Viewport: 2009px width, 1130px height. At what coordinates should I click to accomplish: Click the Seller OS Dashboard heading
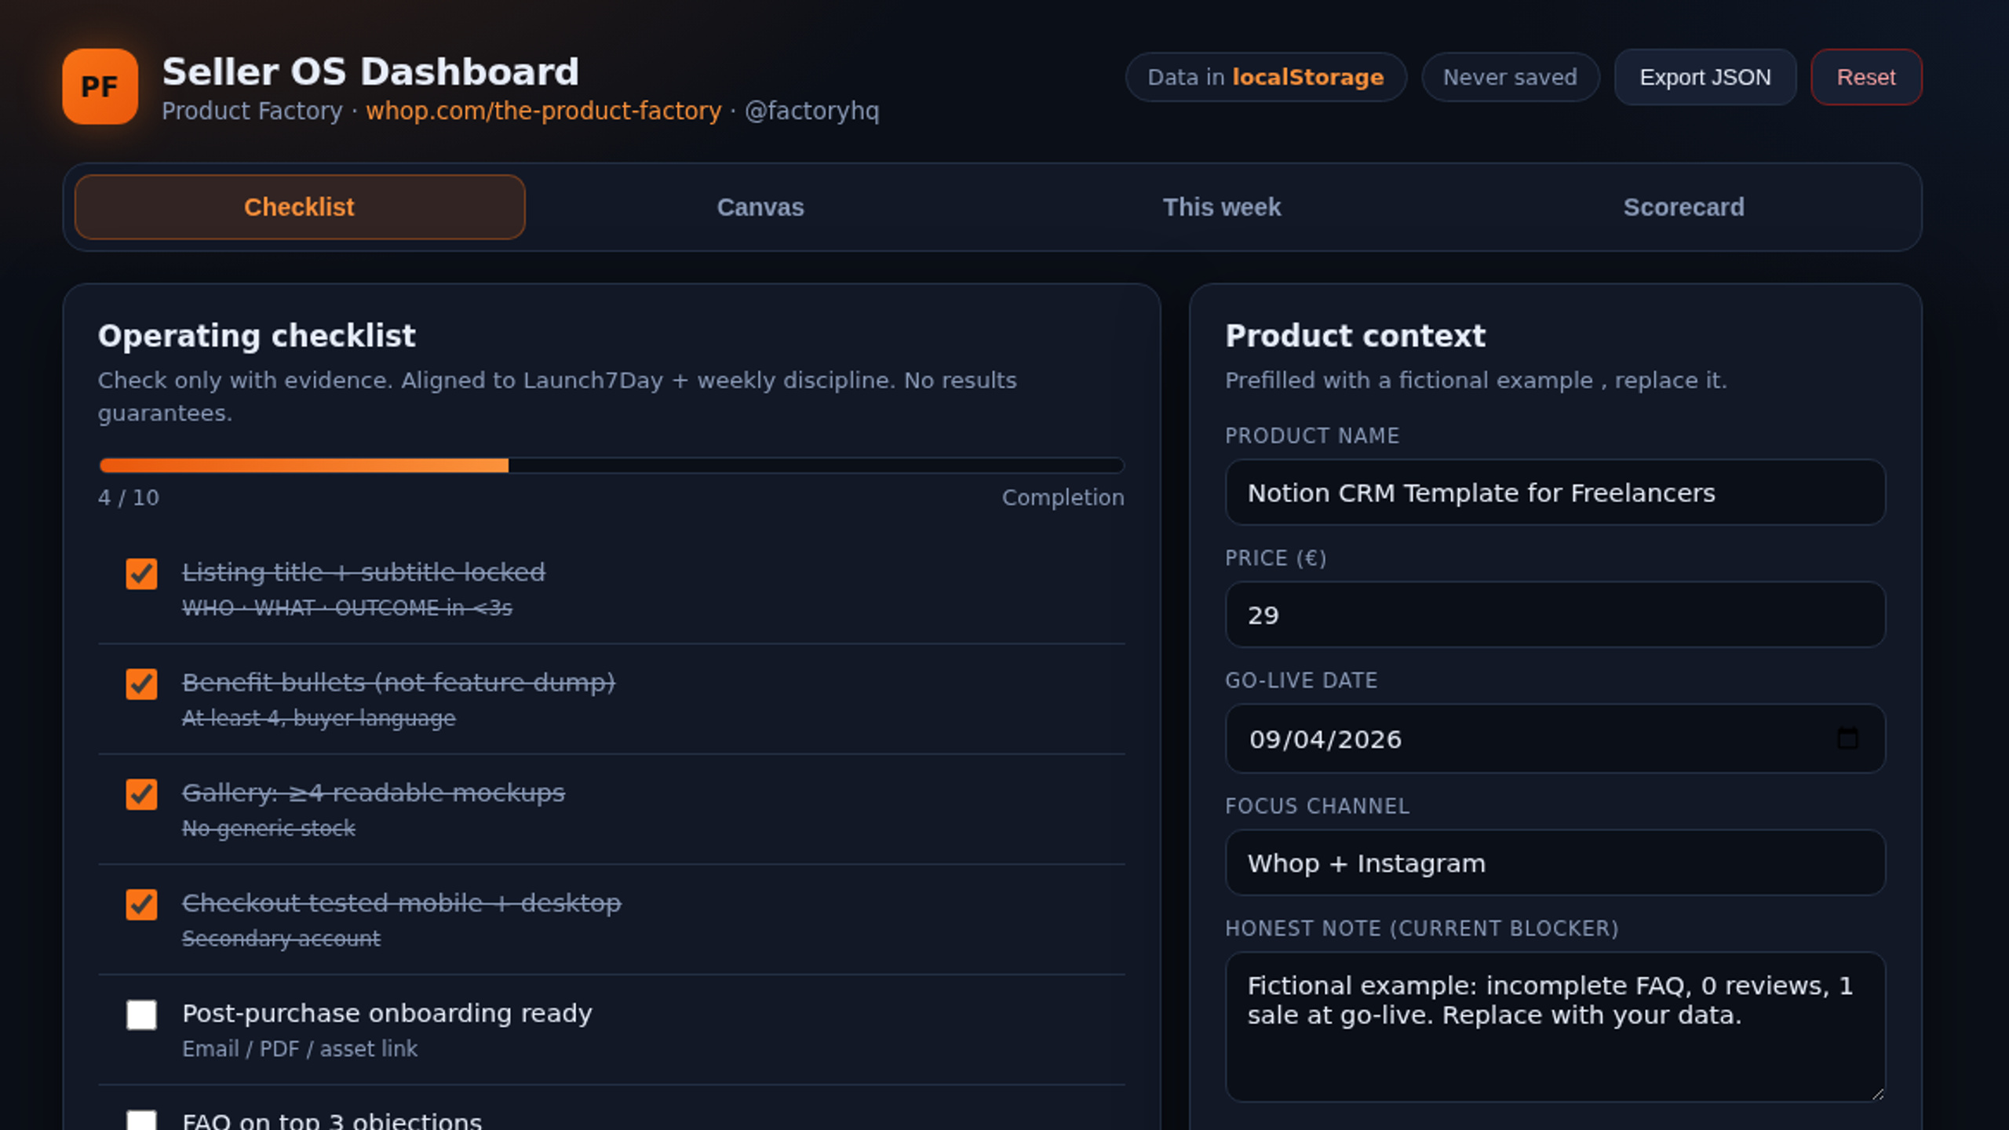pyautogui.click(x=370, y=72)
